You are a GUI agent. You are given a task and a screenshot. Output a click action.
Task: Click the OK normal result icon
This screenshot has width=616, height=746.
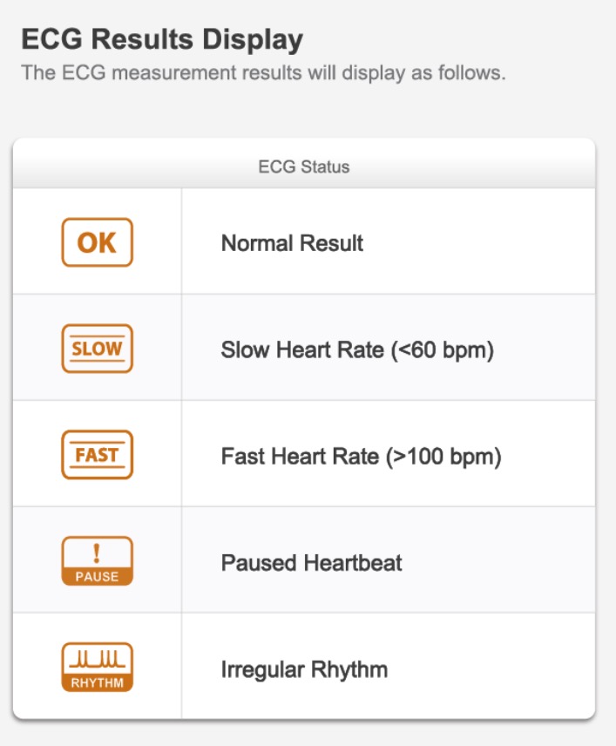click(97, 242)
